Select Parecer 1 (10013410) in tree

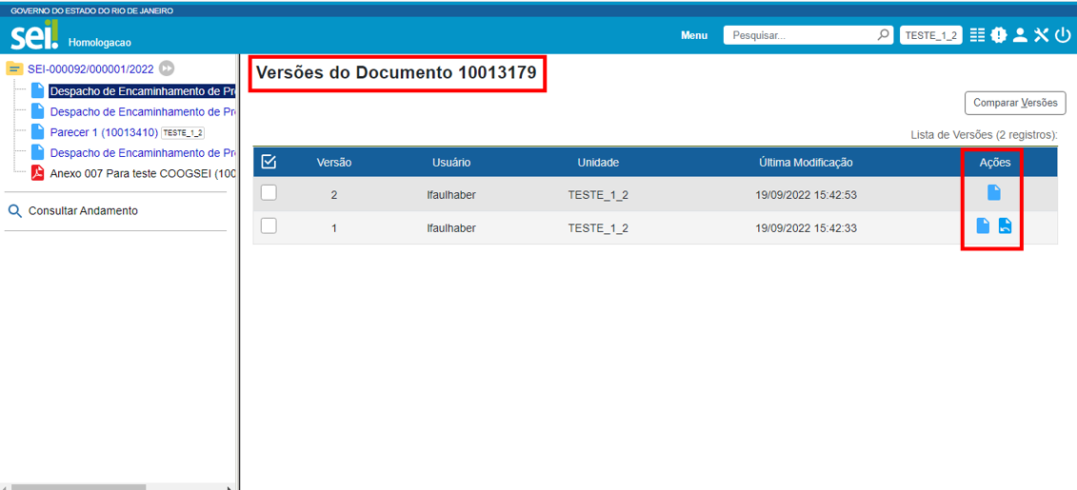click(x=103, y=132)
